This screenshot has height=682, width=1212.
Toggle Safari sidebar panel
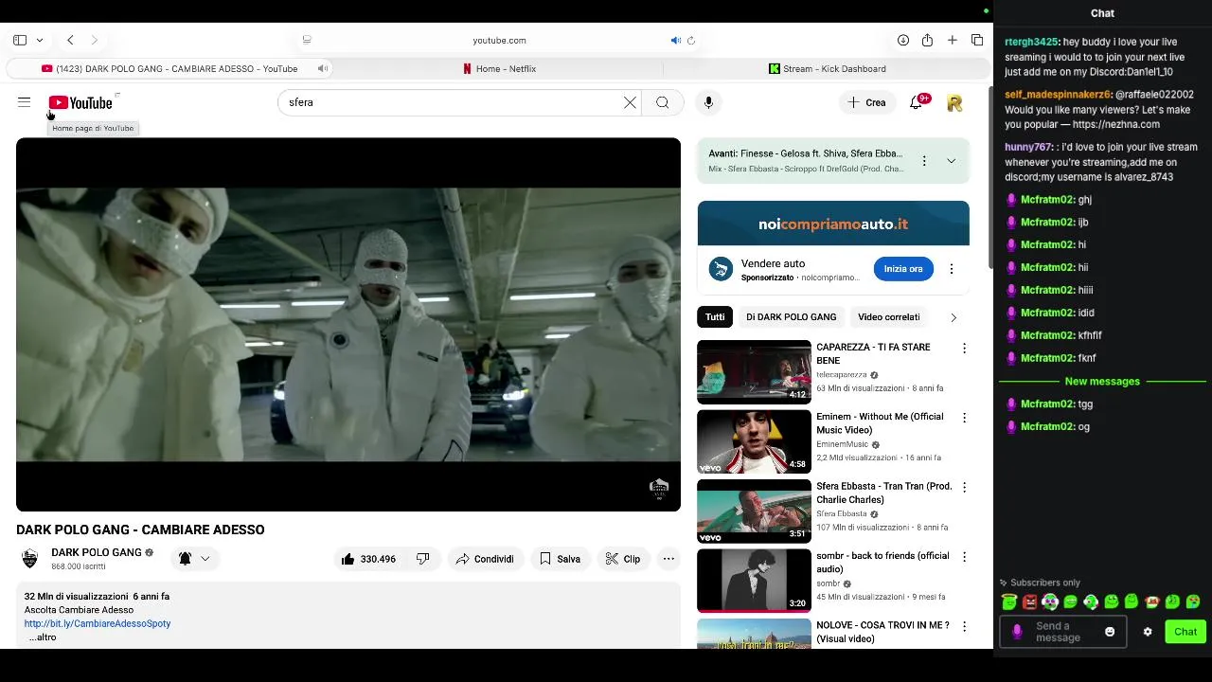point(20,40)
